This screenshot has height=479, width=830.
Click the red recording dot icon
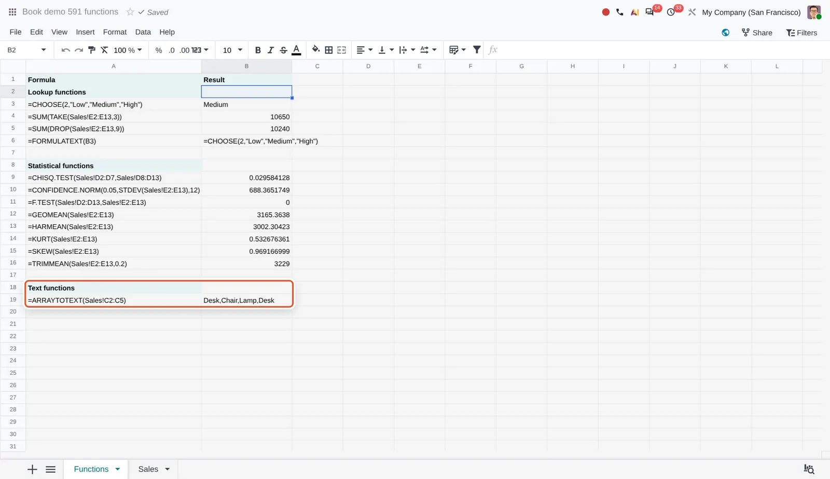[x=605, y=12]
